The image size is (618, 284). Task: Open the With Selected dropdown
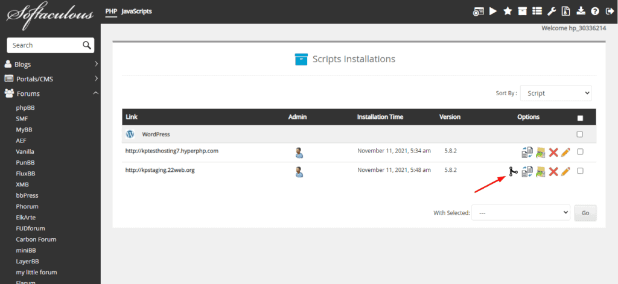(x=521, y=212)
